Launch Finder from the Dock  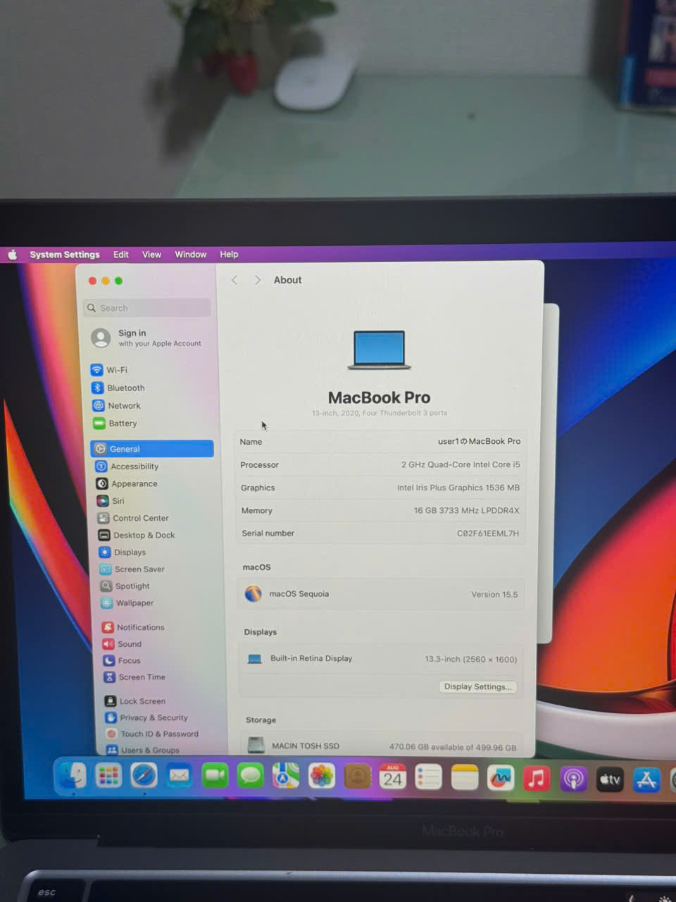(x=72, y=777)
